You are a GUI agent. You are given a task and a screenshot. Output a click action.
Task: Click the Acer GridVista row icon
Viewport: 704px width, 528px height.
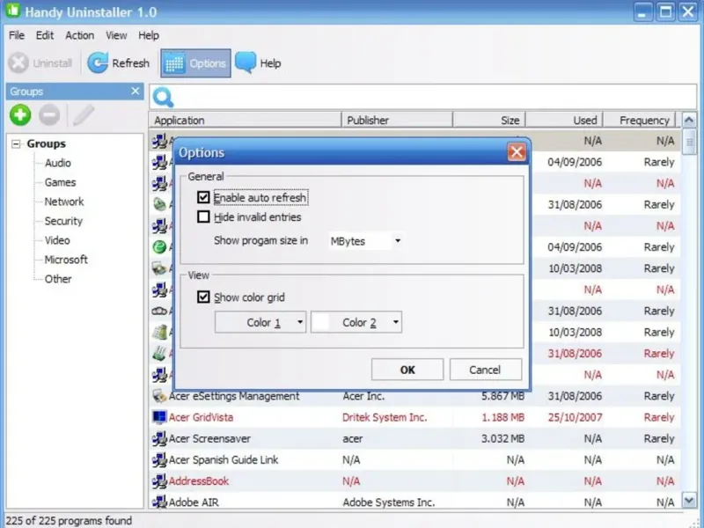click(159, 417)
